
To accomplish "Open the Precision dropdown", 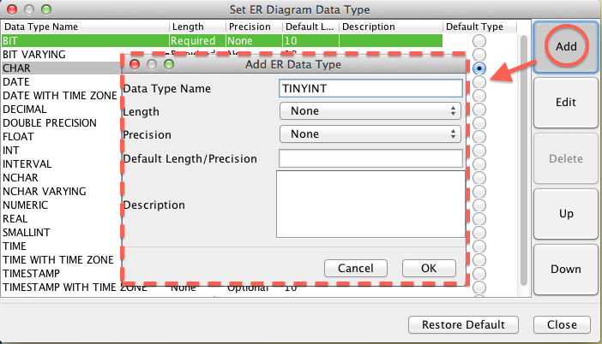I will pyautogui.click(x=370, y=133).
